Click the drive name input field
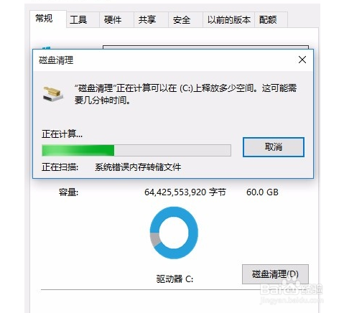This screenshot has height=313, width=344. tap(205, 47)
